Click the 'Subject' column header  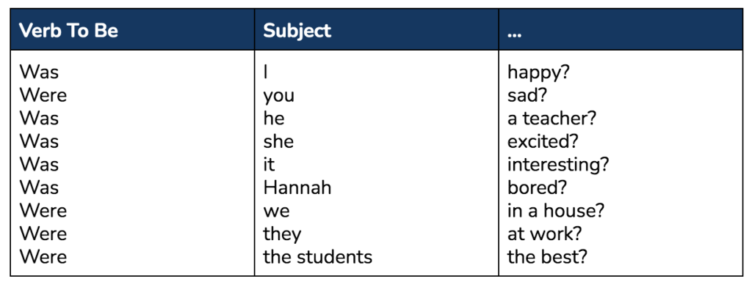(297, 31)
